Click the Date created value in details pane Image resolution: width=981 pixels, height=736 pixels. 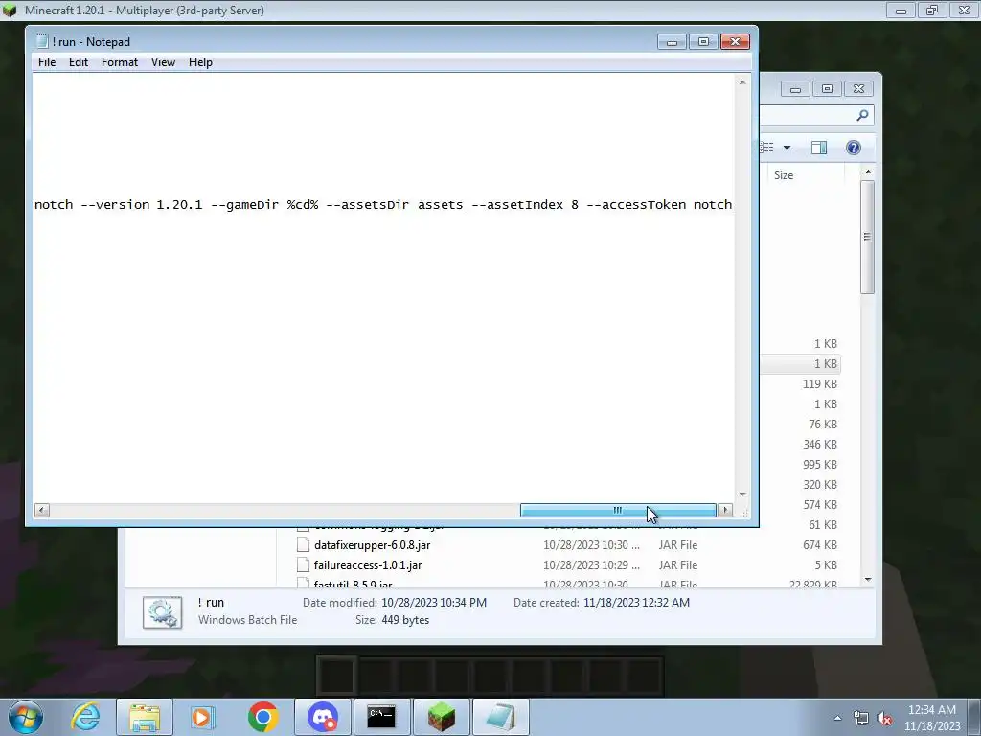636,603
